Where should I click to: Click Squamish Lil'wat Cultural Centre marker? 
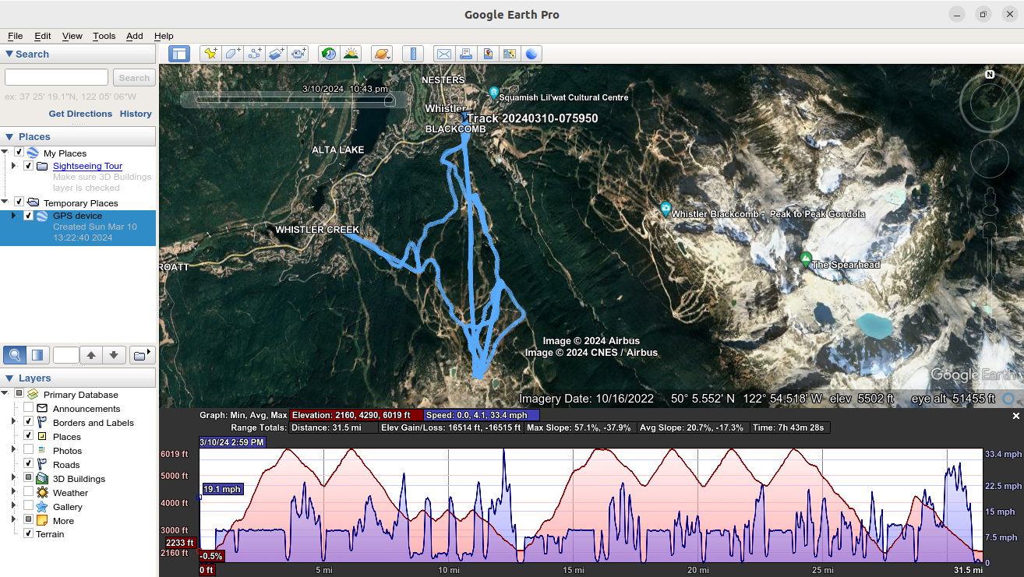pyautogui.click(x=493, y=93)
